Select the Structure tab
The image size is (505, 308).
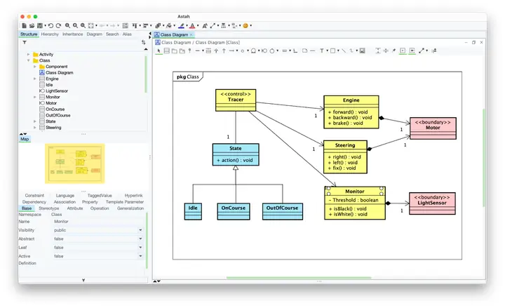(29, 34)
